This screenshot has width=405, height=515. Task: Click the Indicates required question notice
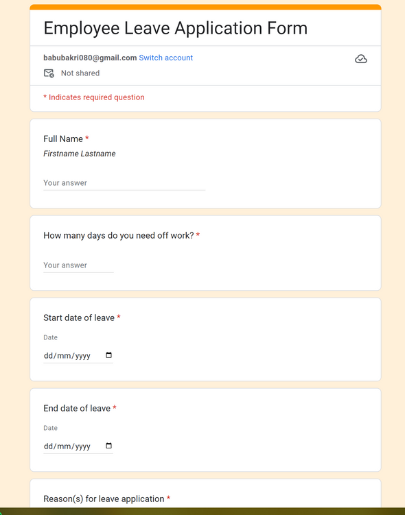pos(93,97)
